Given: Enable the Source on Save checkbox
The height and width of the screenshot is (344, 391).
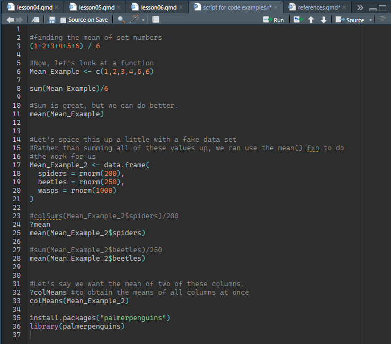Looking at the screenshot, I should click(64, 20).
